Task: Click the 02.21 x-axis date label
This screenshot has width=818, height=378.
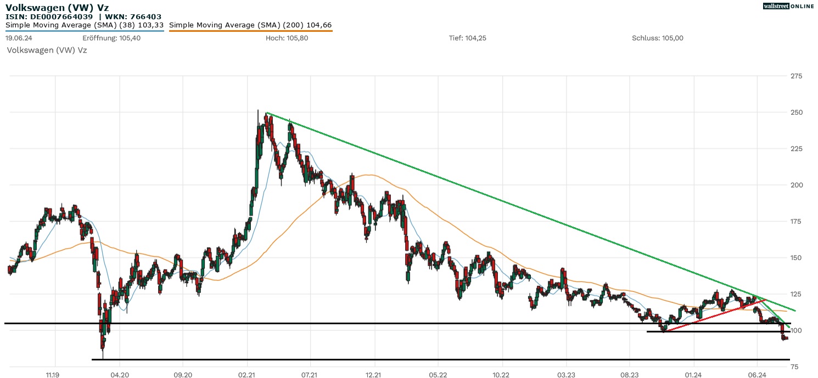Action: (247, 375)
